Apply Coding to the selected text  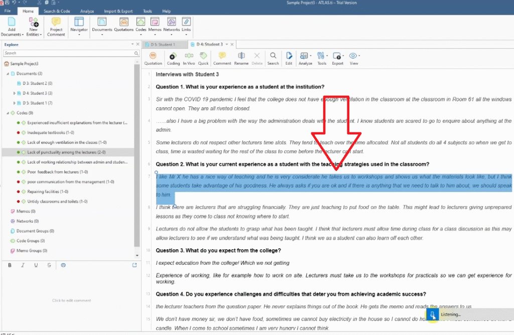173,59
